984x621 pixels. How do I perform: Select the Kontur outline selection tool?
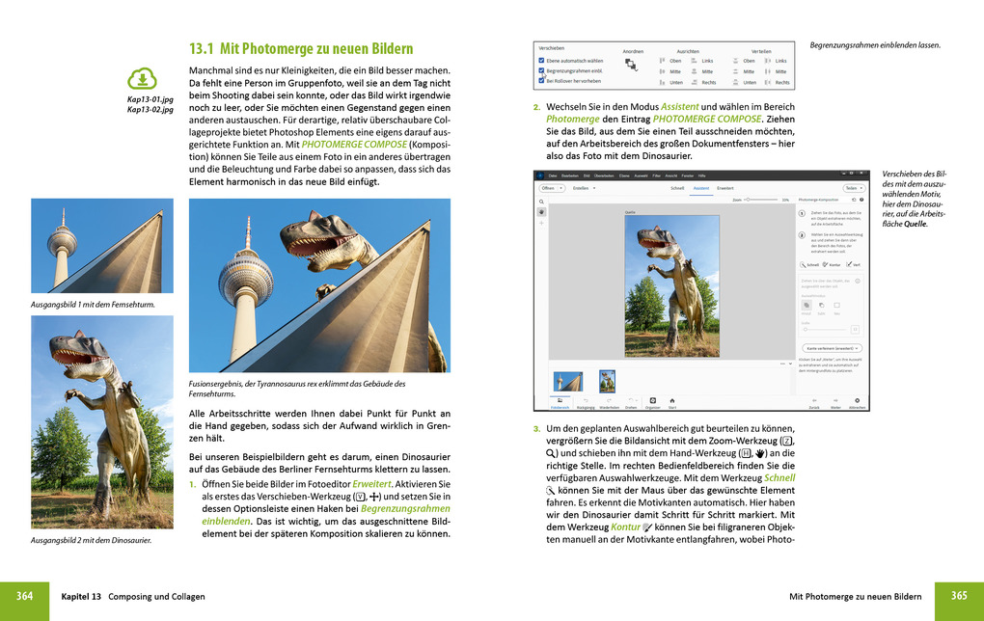click(x=832, y=265)
